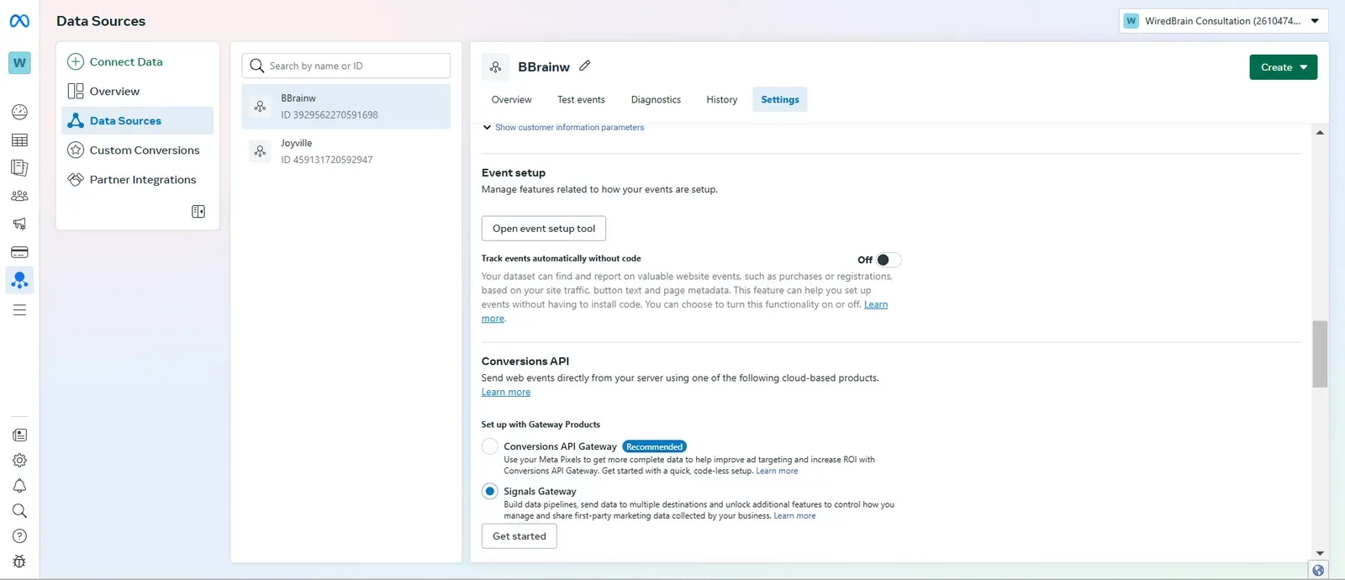The width and height of the screenshot is (1345, 580).
Task: Click the pencil icon to rename BBrainw
Action: [x=585, y=66]
